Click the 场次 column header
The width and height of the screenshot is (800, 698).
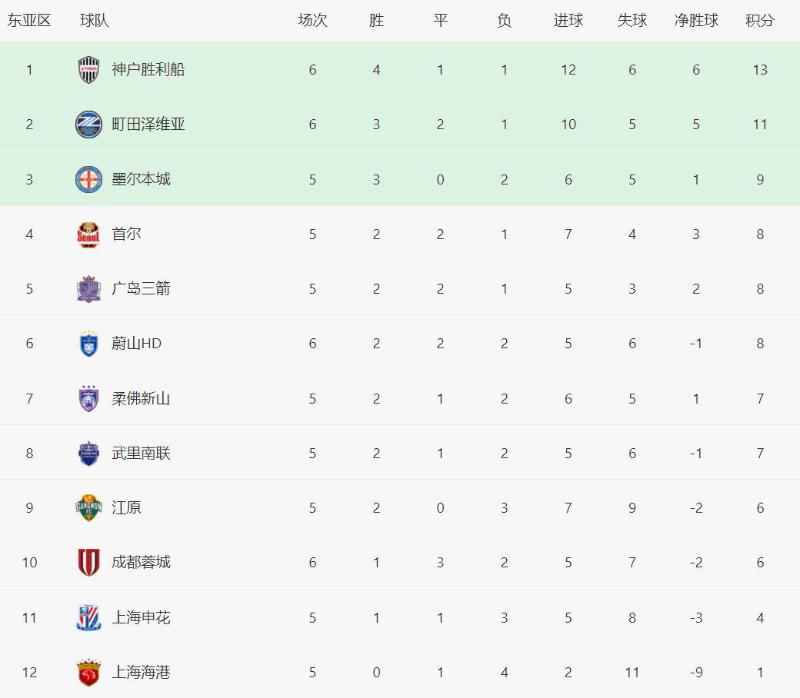tap(312, 21)
